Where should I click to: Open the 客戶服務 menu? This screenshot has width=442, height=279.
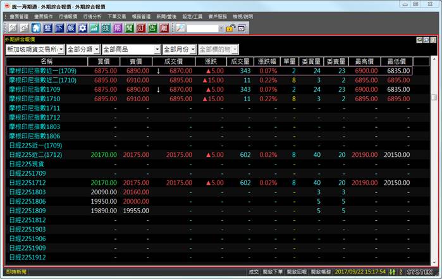(218, 16)
